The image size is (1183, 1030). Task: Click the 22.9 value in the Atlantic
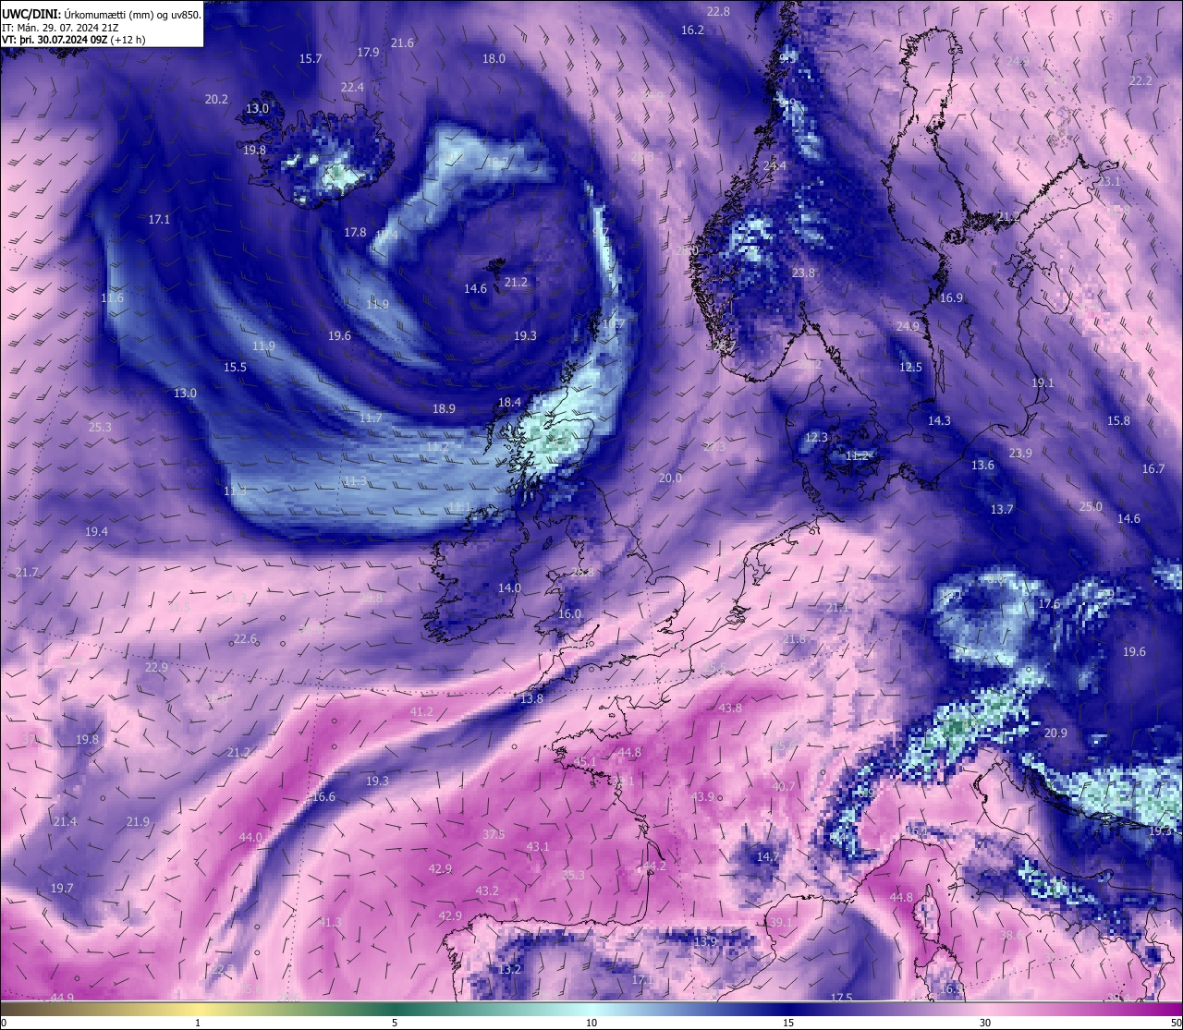tap(156, 668)
